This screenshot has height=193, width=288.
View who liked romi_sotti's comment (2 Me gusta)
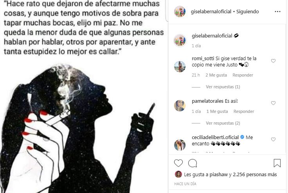[216, 75]
